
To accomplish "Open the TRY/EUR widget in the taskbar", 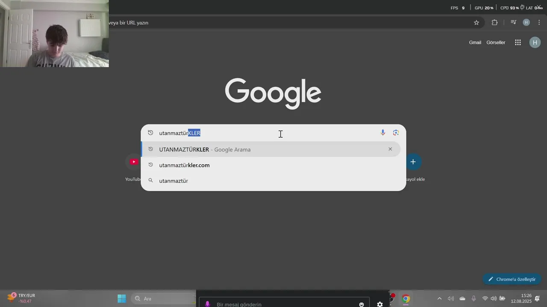I will point(21,298).
